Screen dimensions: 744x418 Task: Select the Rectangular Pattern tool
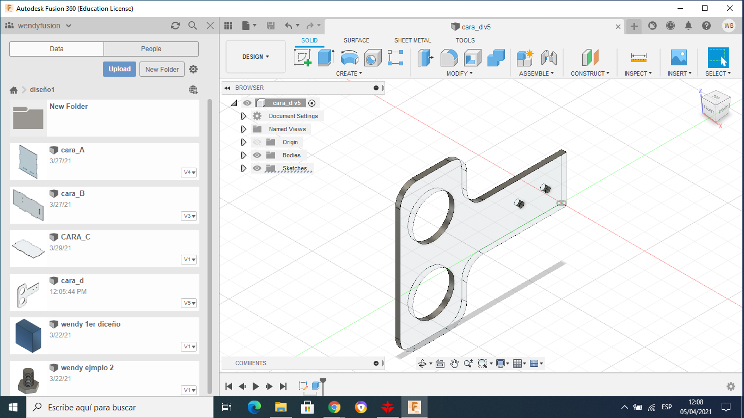[x=395, y=57]
